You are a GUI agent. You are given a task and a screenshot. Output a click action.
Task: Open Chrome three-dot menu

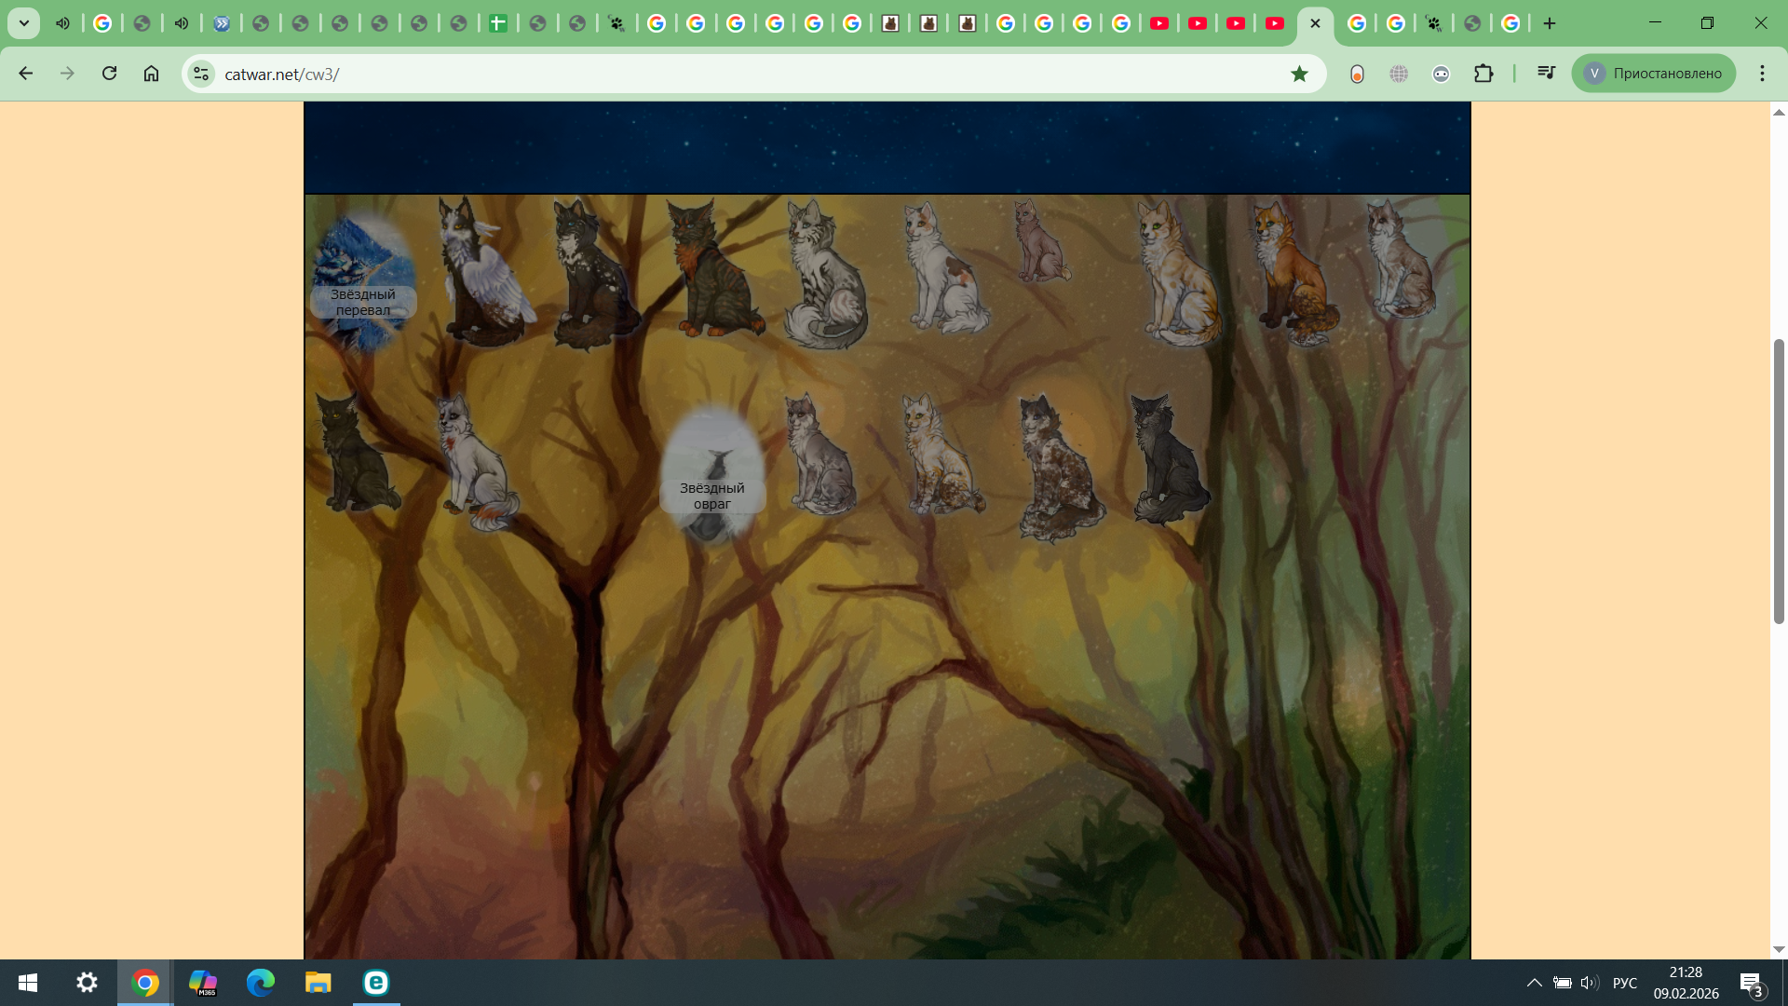tap(1762, 74)
